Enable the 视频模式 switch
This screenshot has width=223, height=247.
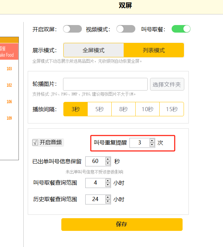coord(126,29)
